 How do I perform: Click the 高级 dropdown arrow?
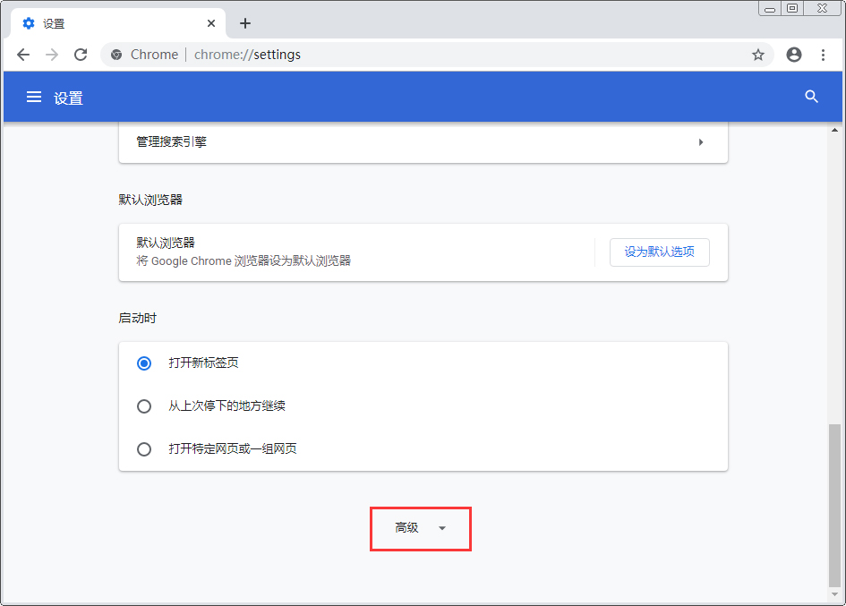click(442, 528)
